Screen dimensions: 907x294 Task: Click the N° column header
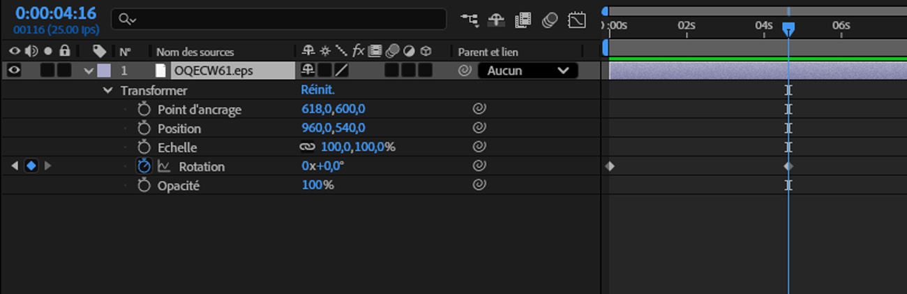click(125, 52)
